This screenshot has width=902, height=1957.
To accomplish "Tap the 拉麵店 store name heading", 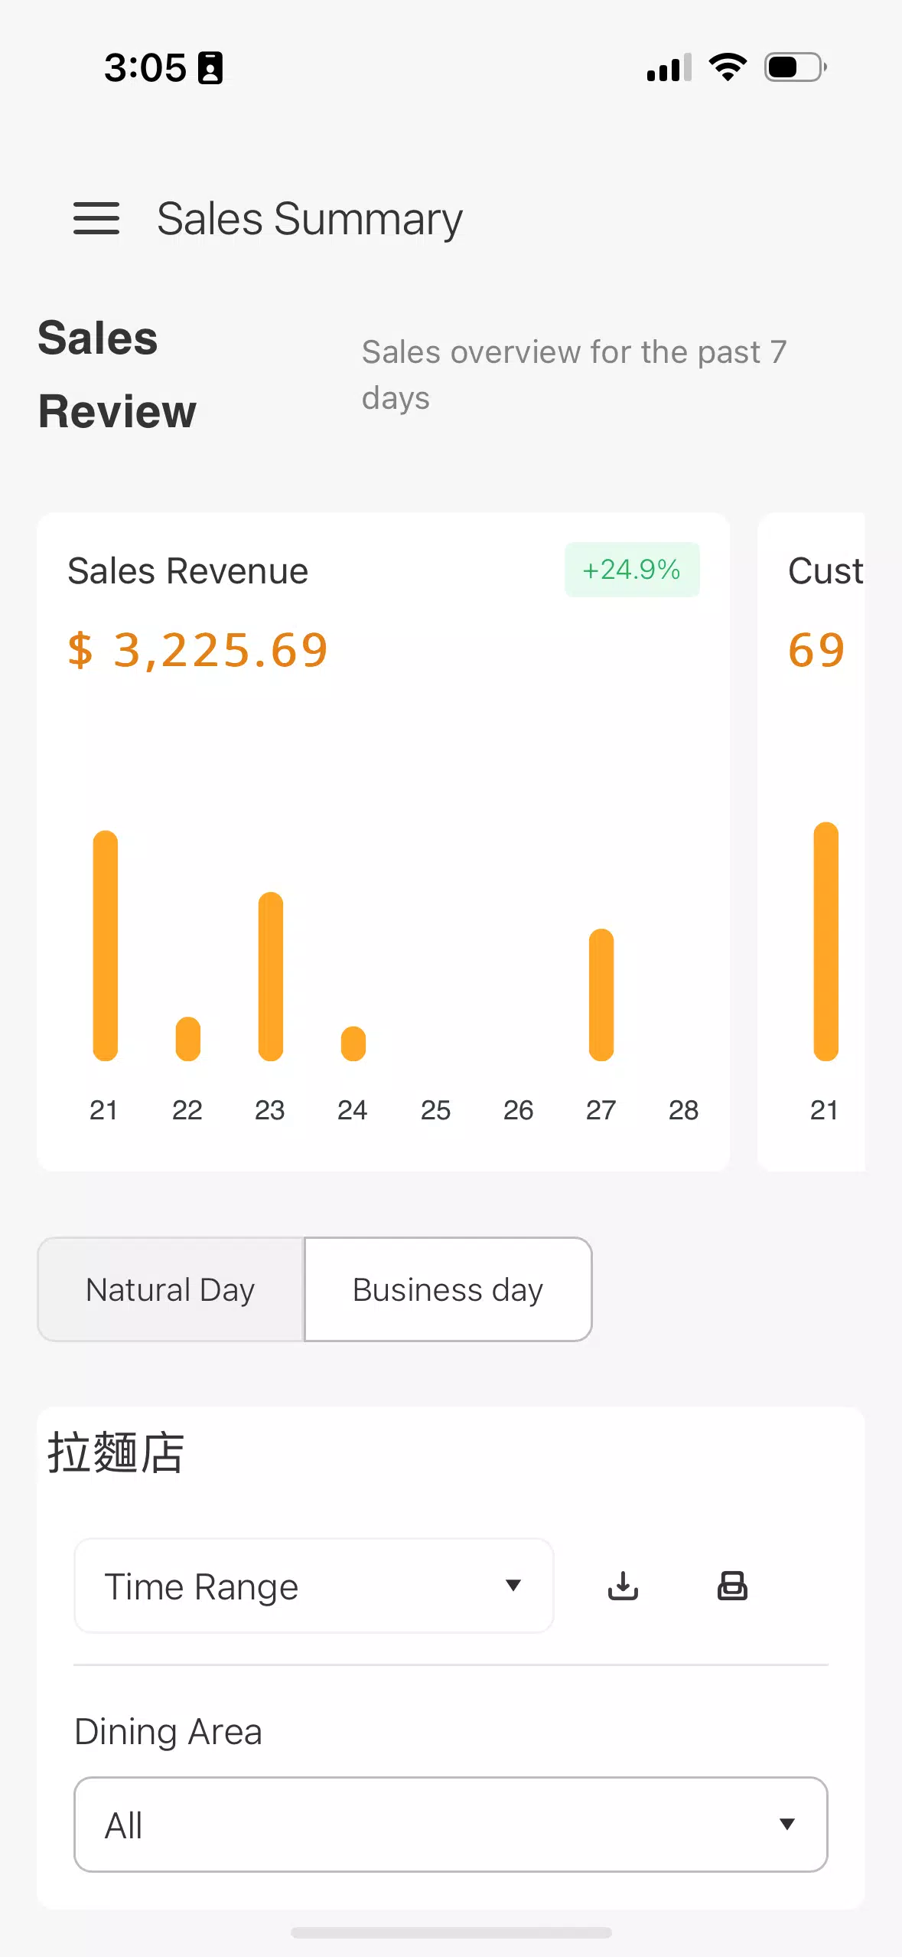I will 116,1452.
